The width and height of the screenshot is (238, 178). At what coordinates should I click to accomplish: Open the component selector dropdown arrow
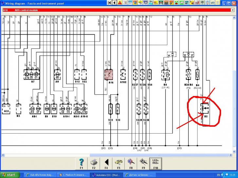(233, 10)
